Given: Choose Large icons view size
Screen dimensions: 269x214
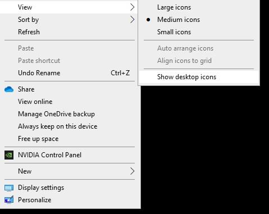Looking at the screenshot, I should coord(199,7).
